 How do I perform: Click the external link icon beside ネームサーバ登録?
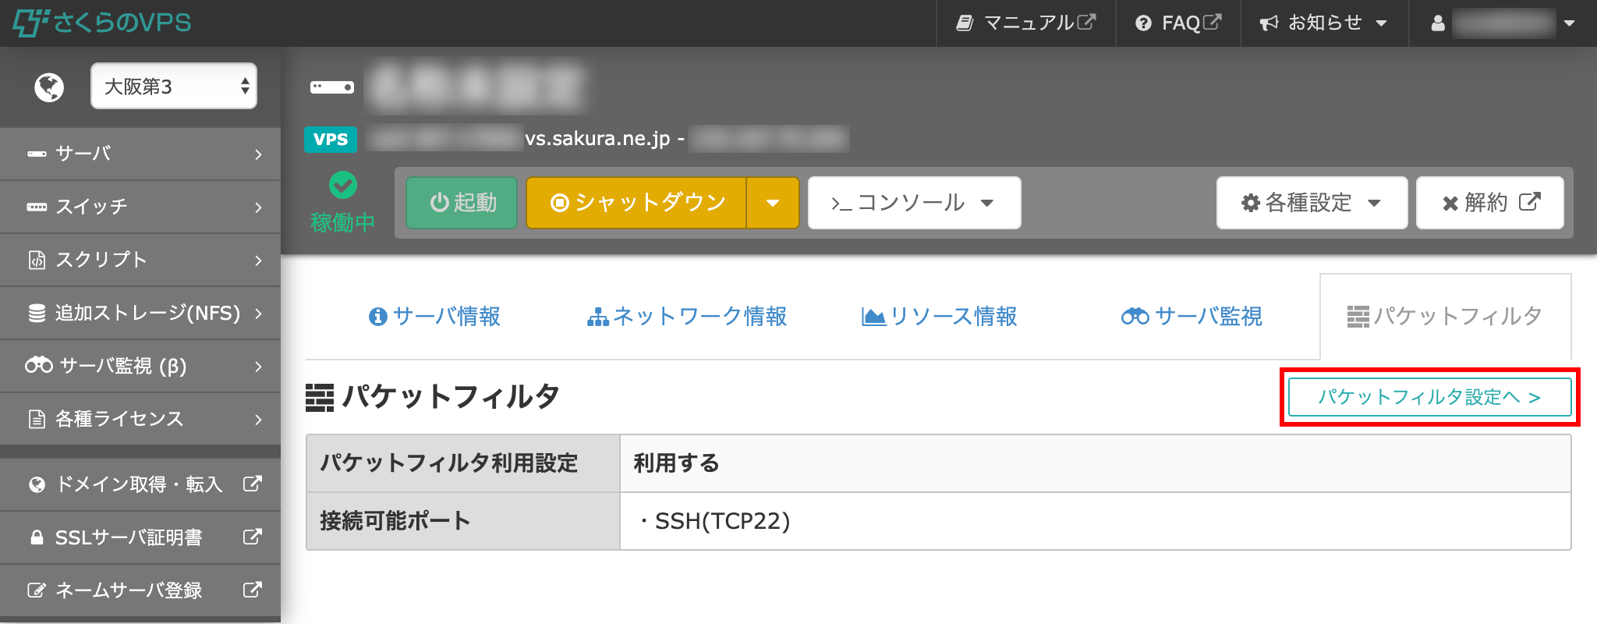252,590
